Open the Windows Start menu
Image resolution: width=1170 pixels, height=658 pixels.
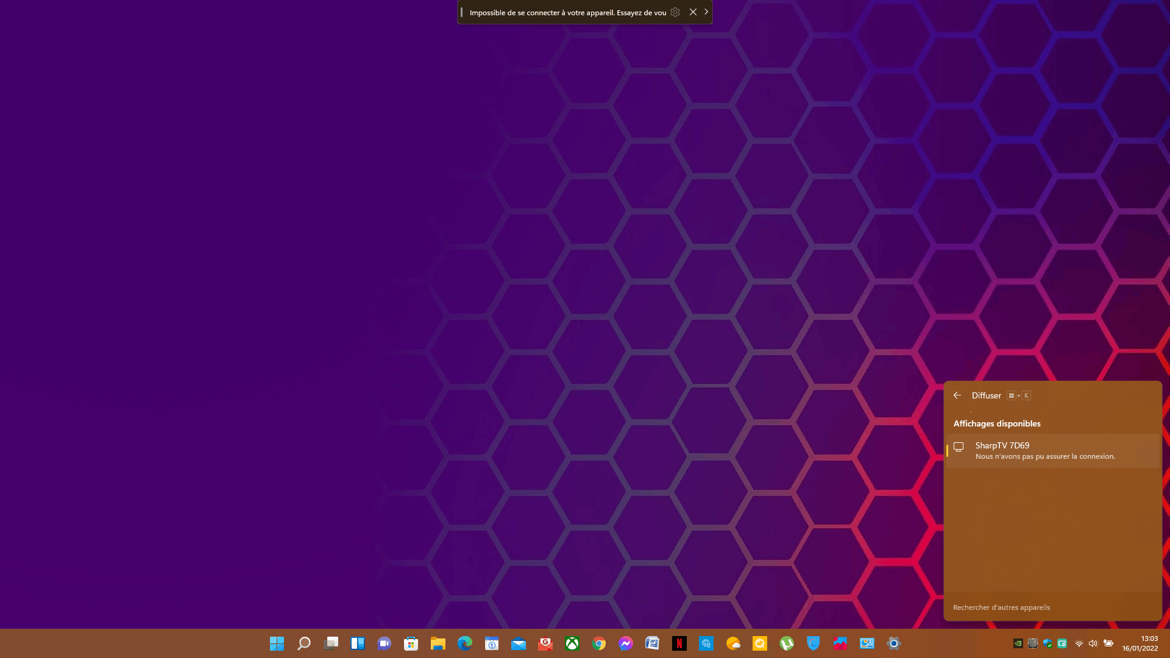pos(277,643)
